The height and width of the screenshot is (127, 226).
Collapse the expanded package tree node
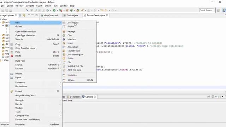(3, 25)
